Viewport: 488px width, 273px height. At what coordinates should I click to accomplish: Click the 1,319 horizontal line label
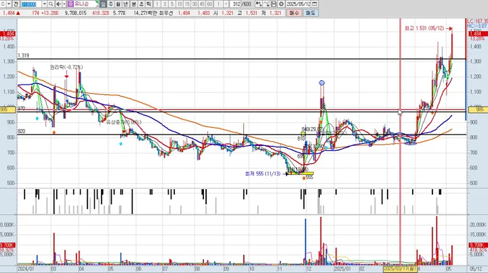(x=23, y=55)
